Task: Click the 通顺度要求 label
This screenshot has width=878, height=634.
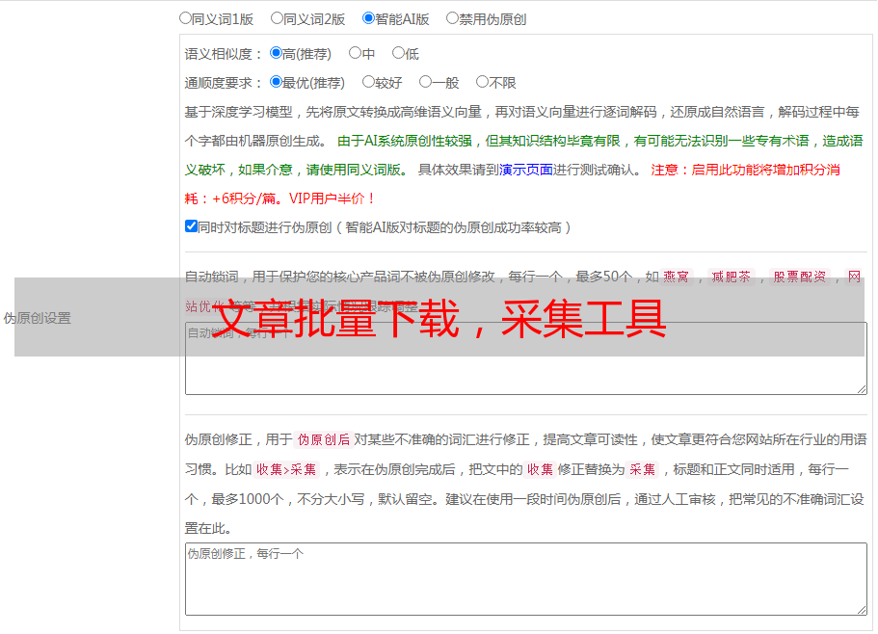Action: click(223, 83)
